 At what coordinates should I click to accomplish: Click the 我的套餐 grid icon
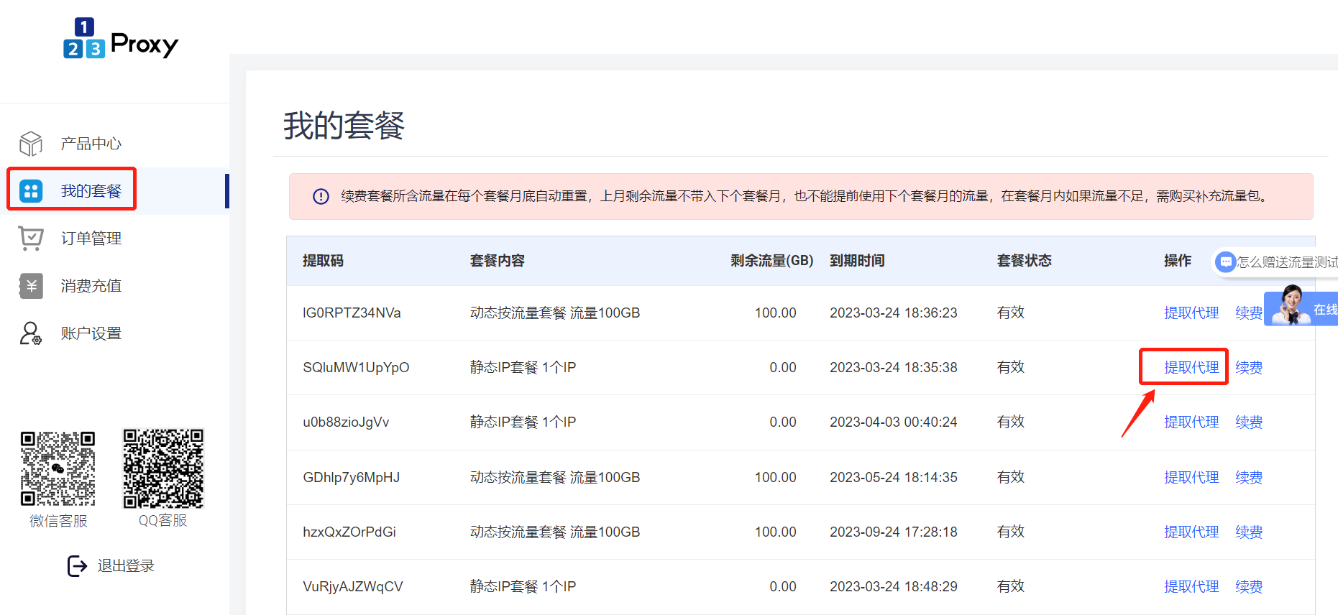click(x=31, y=191)
